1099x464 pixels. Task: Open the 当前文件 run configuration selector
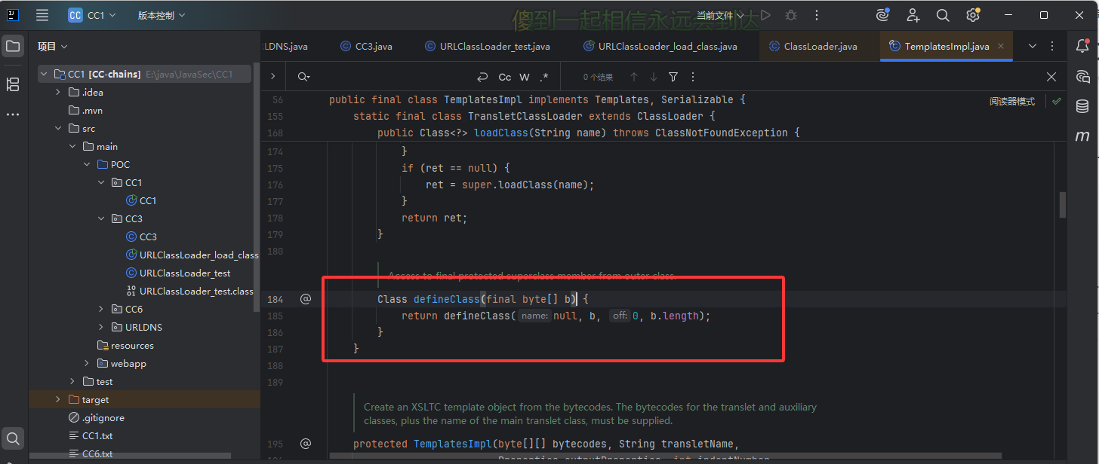point(719,15)
